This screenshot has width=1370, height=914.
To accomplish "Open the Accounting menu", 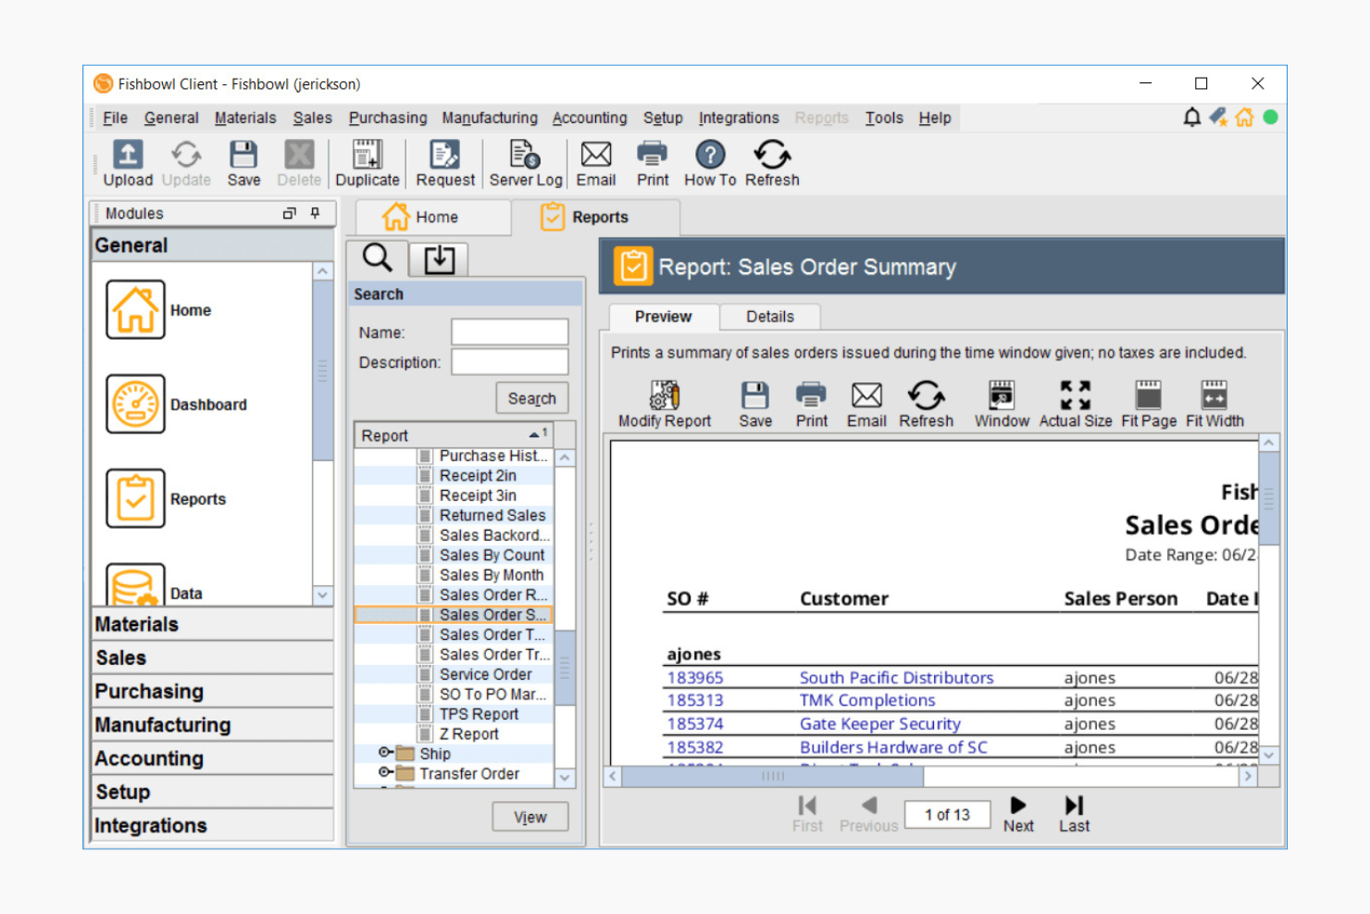I will tap(590, 118).
